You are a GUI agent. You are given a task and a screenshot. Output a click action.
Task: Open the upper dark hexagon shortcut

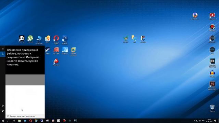coord(212,39)
